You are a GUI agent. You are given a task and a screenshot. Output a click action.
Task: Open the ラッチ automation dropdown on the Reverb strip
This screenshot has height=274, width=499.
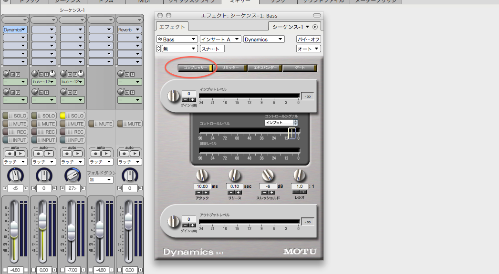pos(130,162)
